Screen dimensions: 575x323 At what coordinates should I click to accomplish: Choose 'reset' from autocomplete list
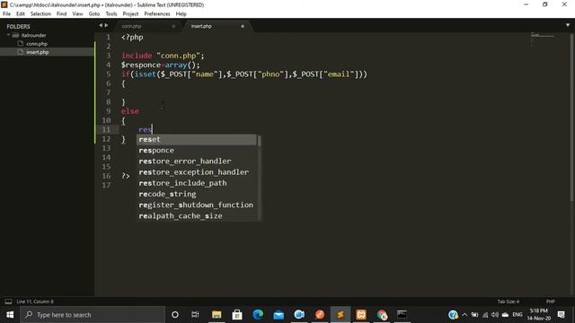pos(197,140)
